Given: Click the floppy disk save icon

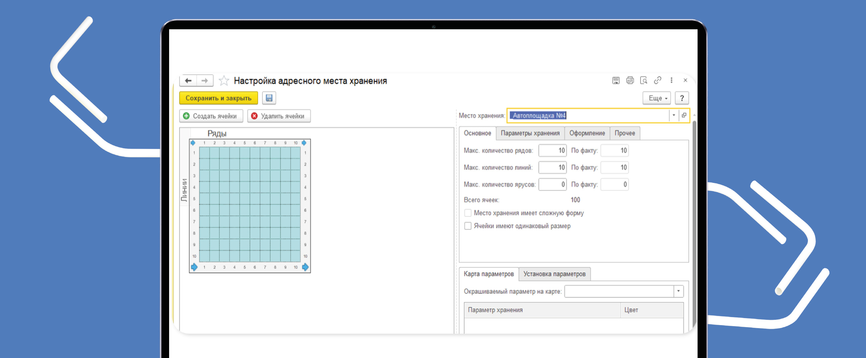Looking at the screenshot, I should [269, 98].
